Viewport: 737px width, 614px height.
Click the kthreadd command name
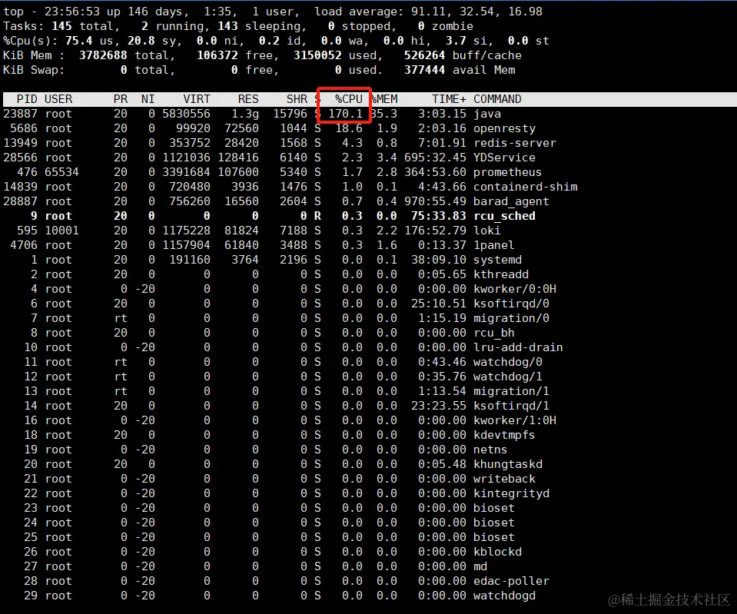click(500, 274)
